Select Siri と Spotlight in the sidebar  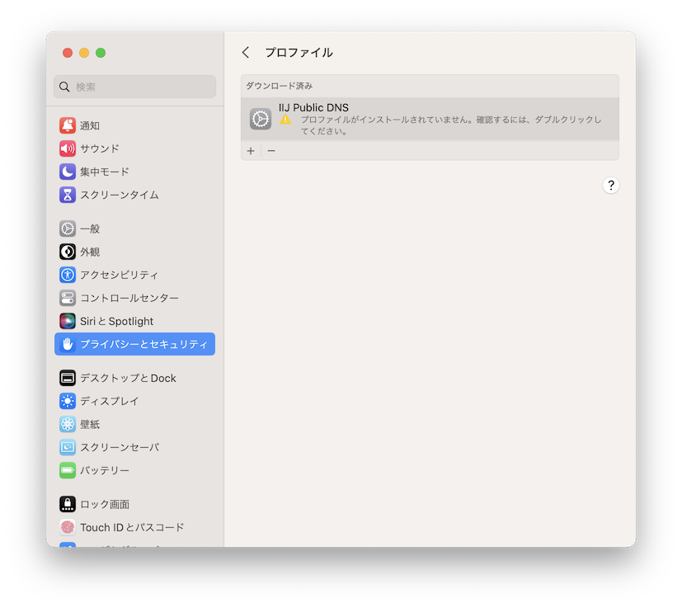click(x=135, y=321)
